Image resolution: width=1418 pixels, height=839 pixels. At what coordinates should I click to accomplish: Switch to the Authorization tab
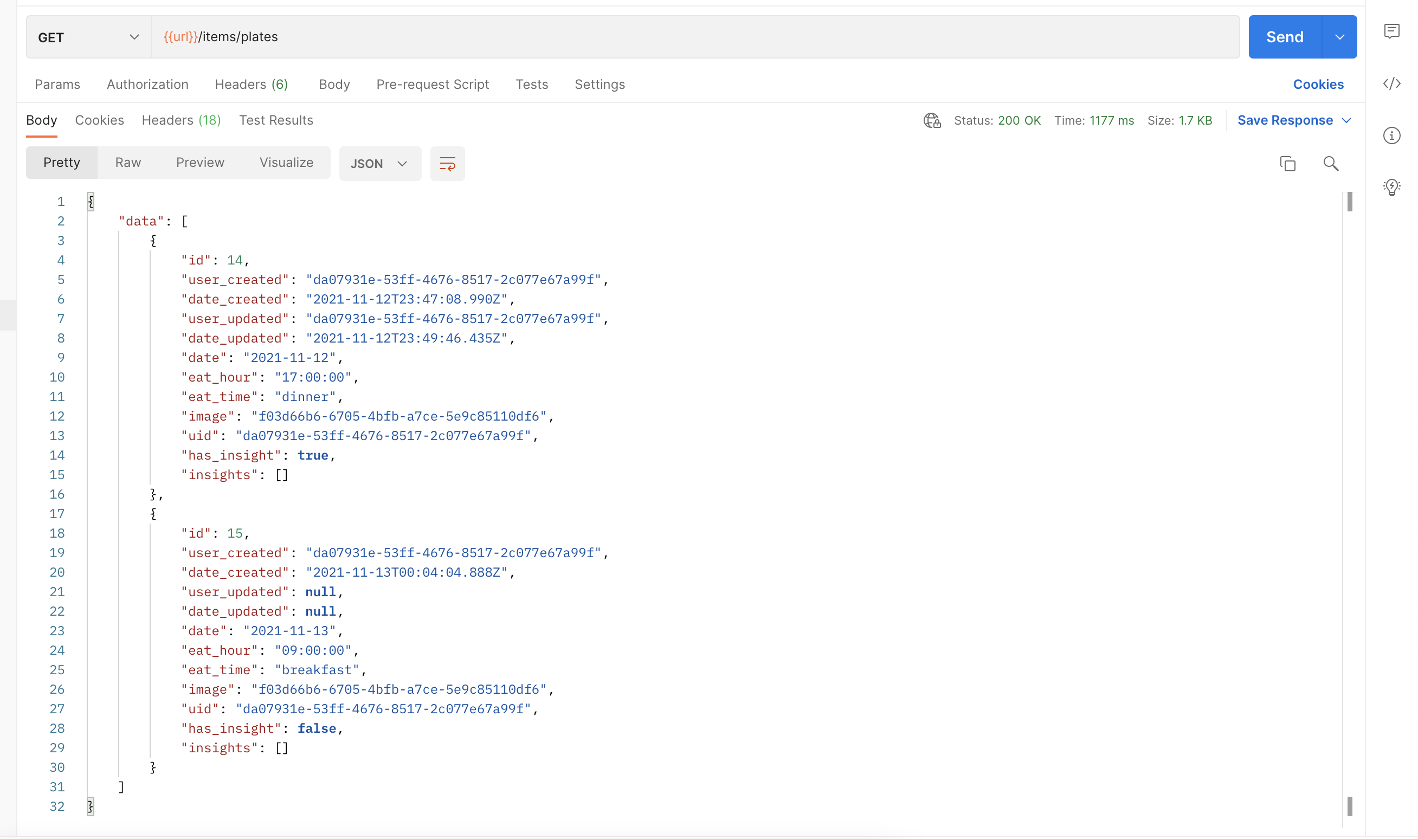147,84
